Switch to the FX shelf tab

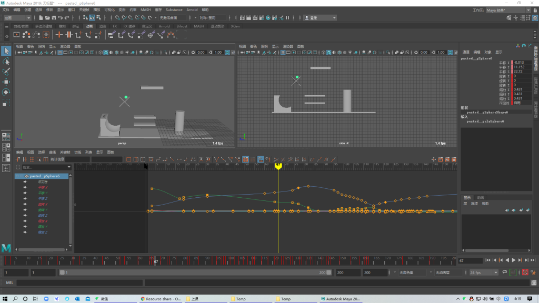115,26
